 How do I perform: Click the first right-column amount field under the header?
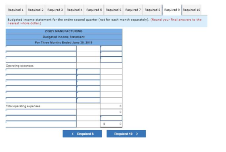[x=111, y=48]
